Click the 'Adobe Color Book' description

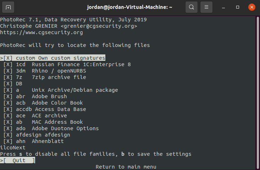pyautogui.click(x=57, y=103)
